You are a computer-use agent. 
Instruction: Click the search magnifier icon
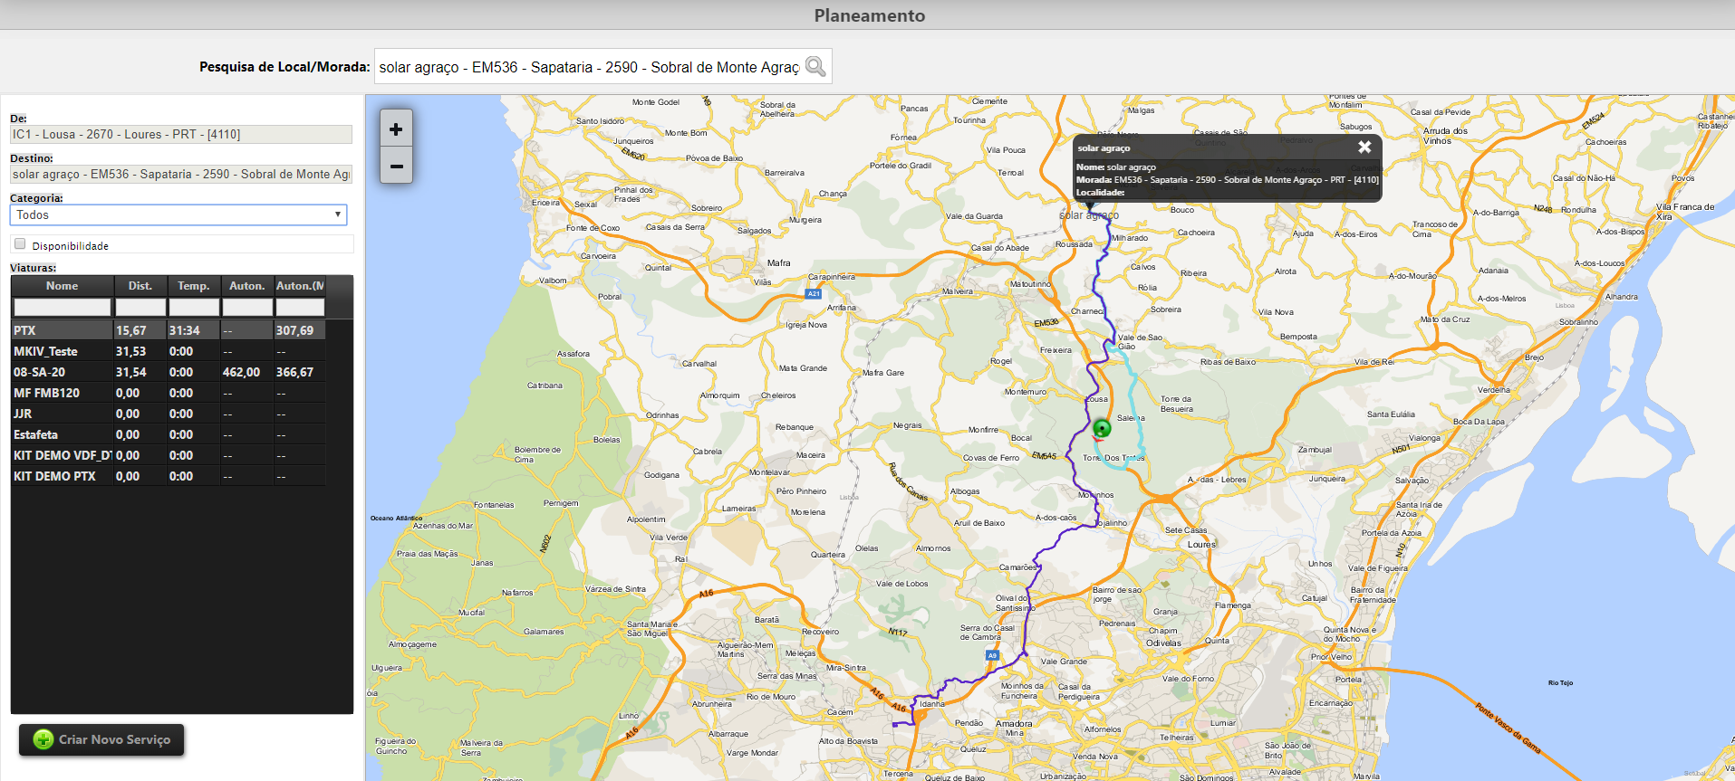(815, 66)
